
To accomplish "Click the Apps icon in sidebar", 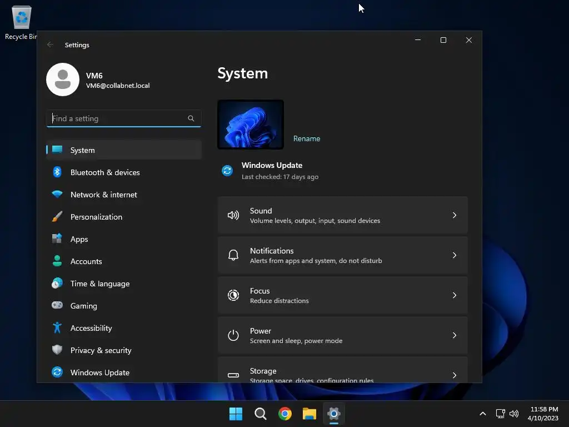I will pos(57,239).
